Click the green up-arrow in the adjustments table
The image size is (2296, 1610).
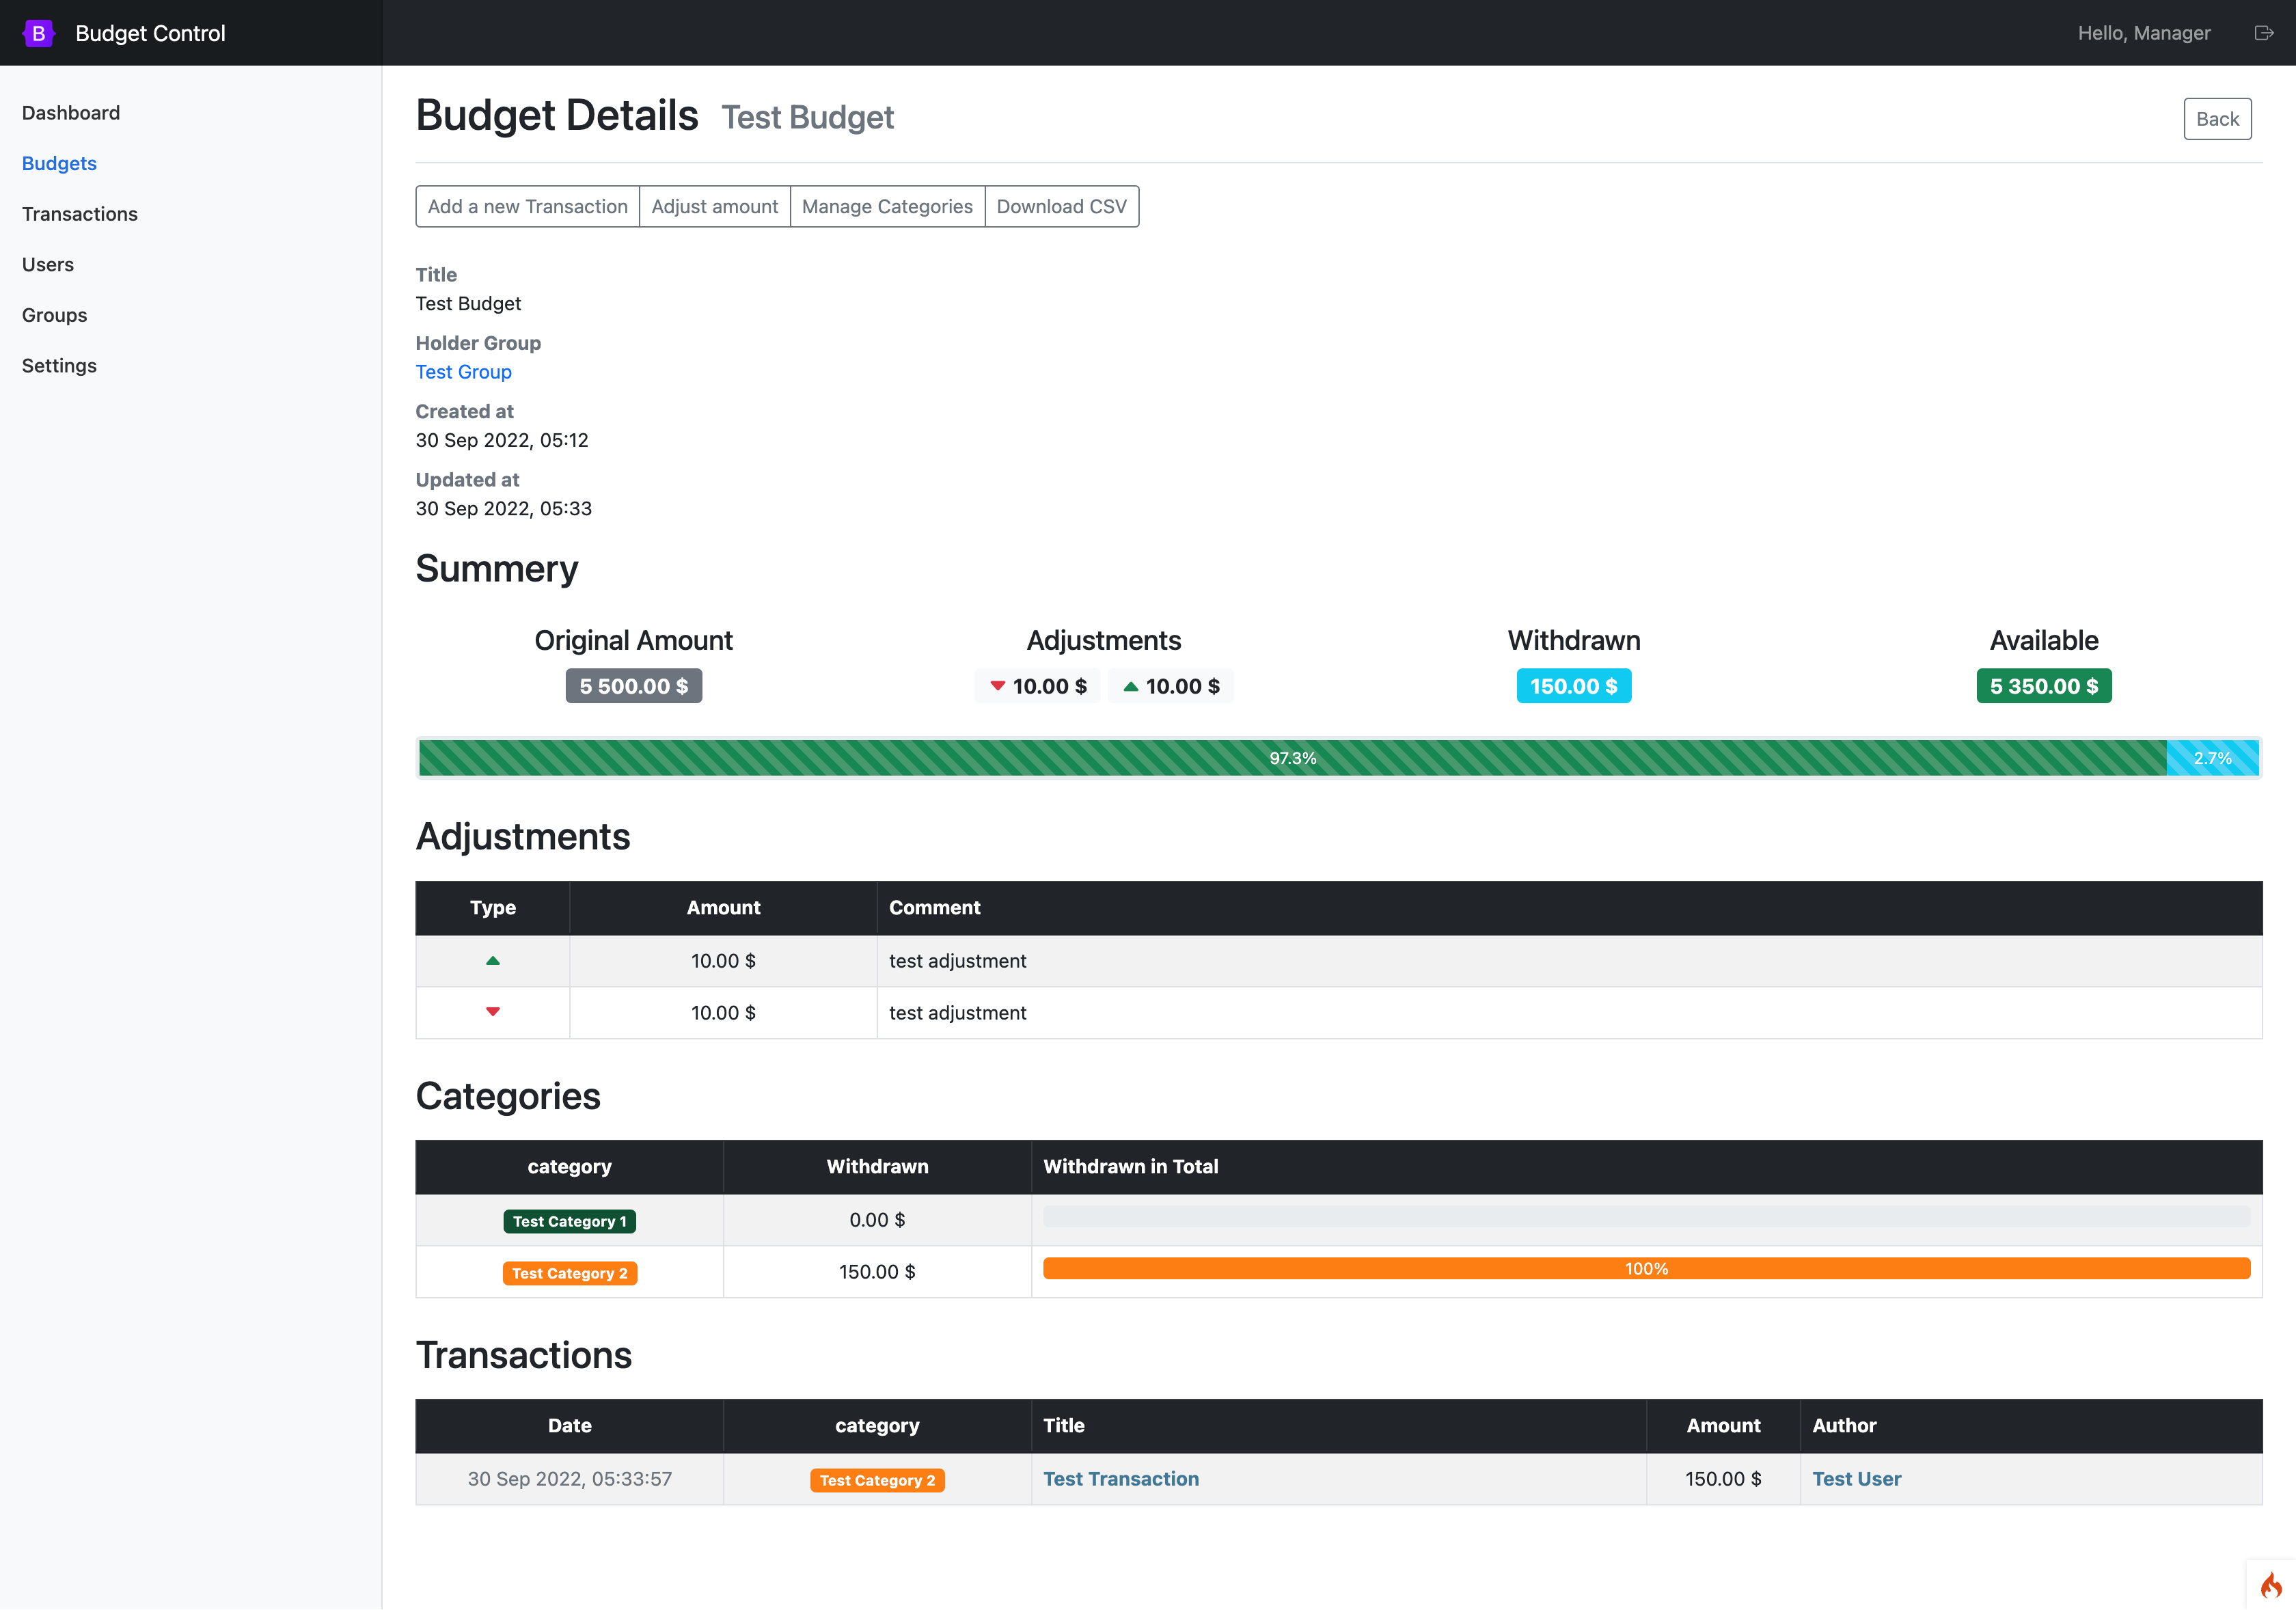(492, 961)
